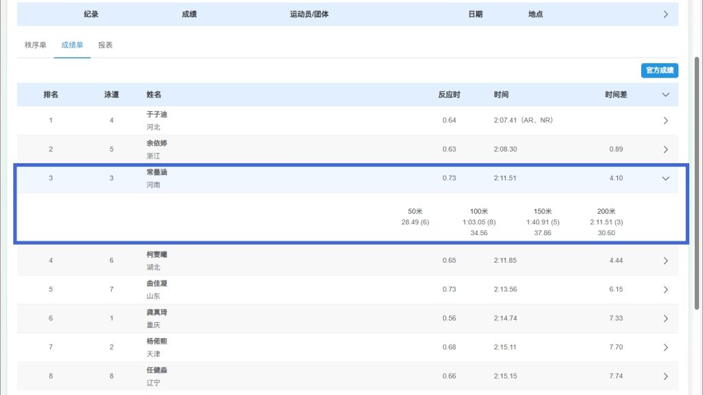Image resolution: width=703 pixels, height=395 pixels.
Task: Expand the rank 7 Tianjin (天津) row arrow
Action: (665, 347)
